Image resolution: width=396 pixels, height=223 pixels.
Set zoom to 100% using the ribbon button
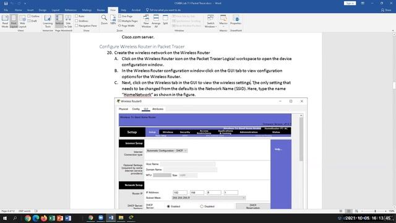pyautogui.click(x=113, y=20)
